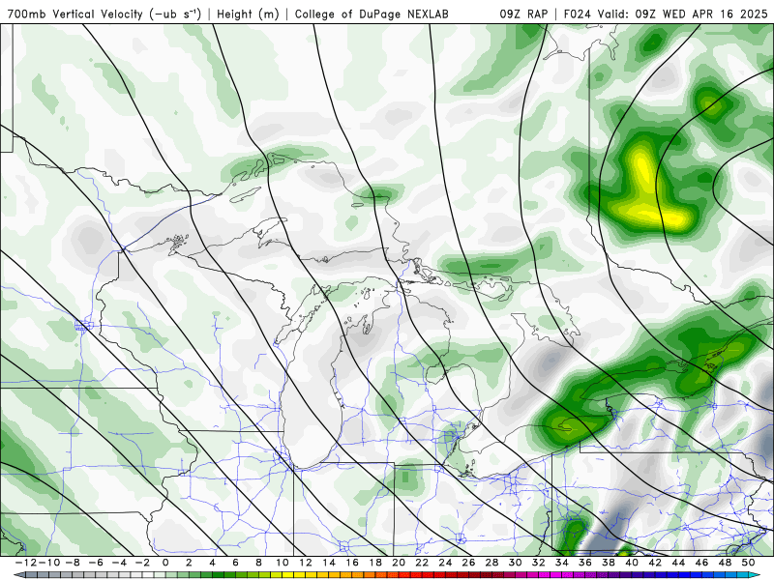Viewport: 774px width, 580px height.
Task: Click the "8" color scale label
Action: click(x=258, y=563)
